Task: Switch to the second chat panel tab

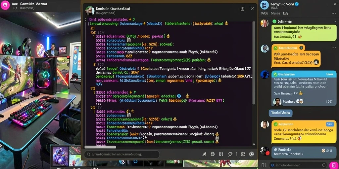Action: (276, 13)
